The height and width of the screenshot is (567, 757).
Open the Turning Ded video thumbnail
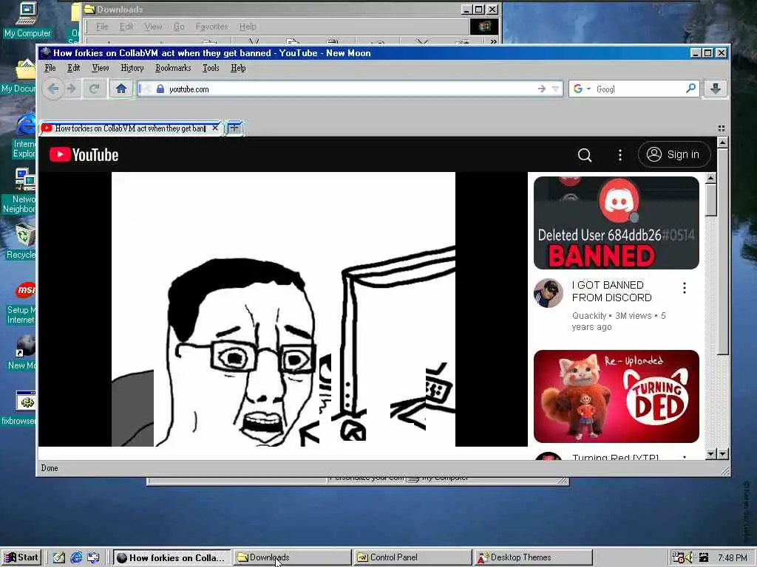tap(617, 396)
